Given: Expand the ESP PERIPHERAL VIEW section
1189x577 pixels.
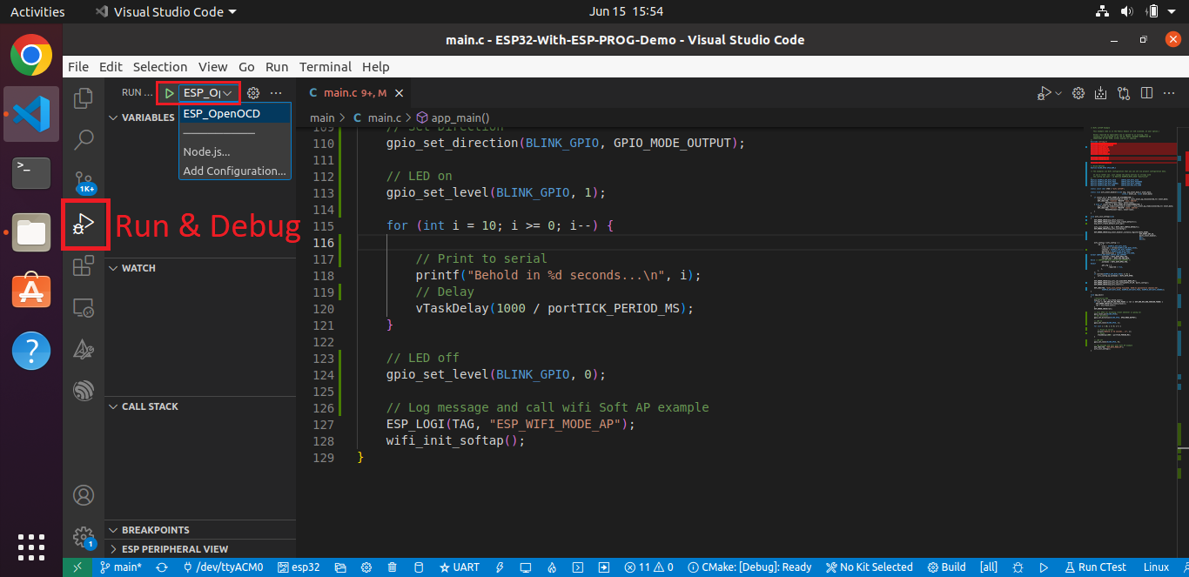Looking at the screenshot, I should click(x=200, y=549).
